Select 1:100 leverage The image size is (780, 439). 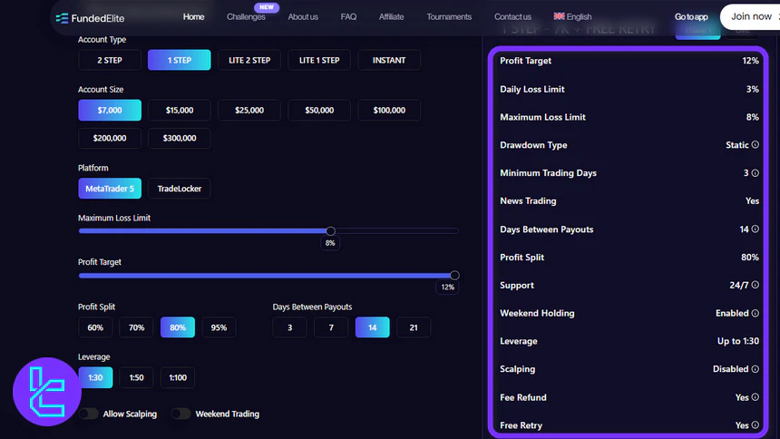pos(178,377)
